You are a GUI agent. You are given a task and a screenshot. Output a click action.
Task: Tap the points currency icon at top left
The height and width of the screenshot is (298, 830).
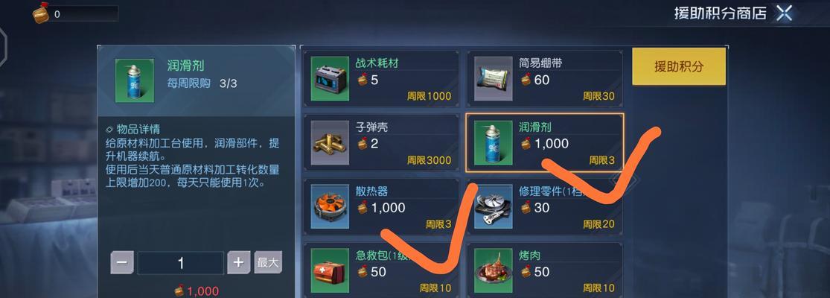coord(41,13)
